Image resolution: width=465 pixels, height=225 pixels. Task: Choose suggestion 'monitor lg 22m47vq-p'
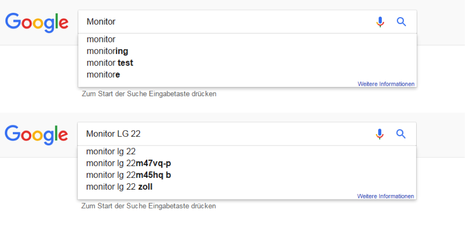(247, 163)
